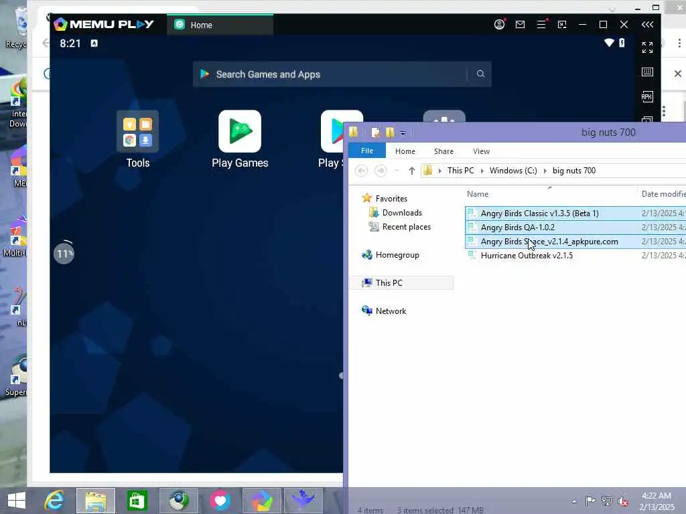Screen dimensions: 686x514
Task: Click the search magnifier in MEmu
Action: (480, 74)
